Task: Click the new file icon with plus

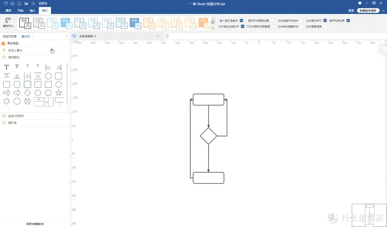Action: pyautogui.click(x=19, y=4)
